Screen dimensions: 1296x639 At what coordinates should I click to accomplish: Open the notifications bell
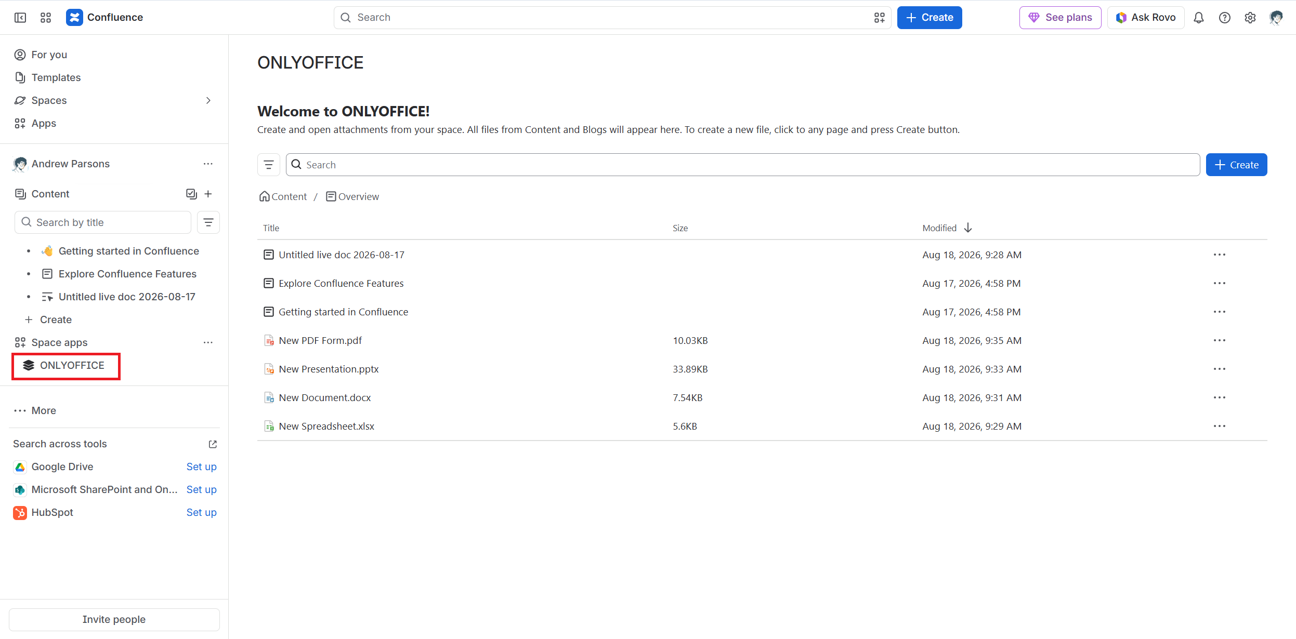coord(1199,18)
